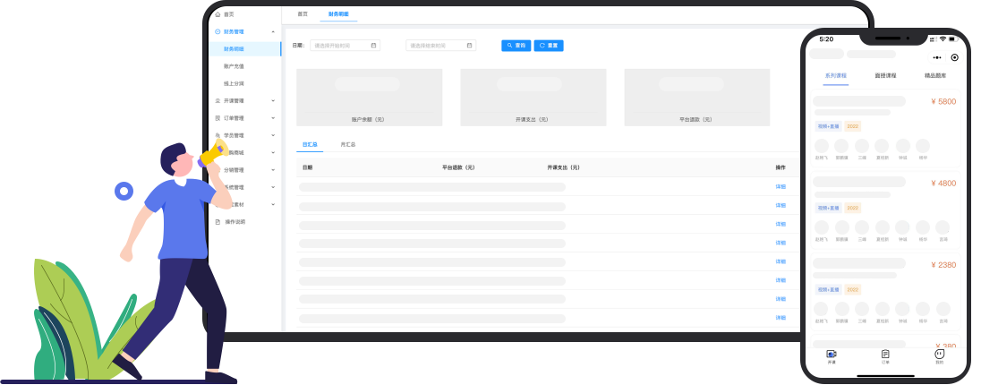Tap the 开课 icon in phone bottom bar
This screenshot has height=385, width=981.
832,355
